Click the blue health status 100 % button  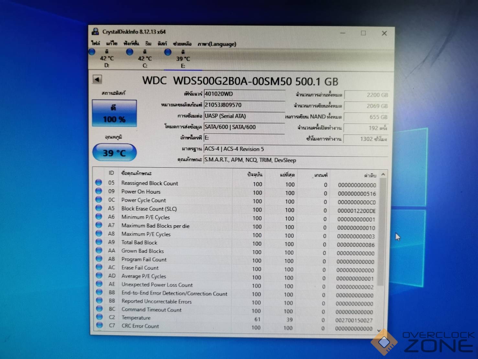click(x=114, y=113)
